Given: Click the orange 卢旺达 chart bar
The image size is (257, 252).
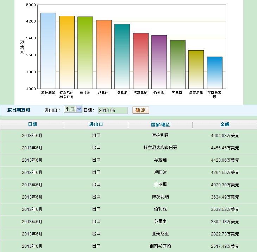Looking at the screenshot, I should click(104, 54).
